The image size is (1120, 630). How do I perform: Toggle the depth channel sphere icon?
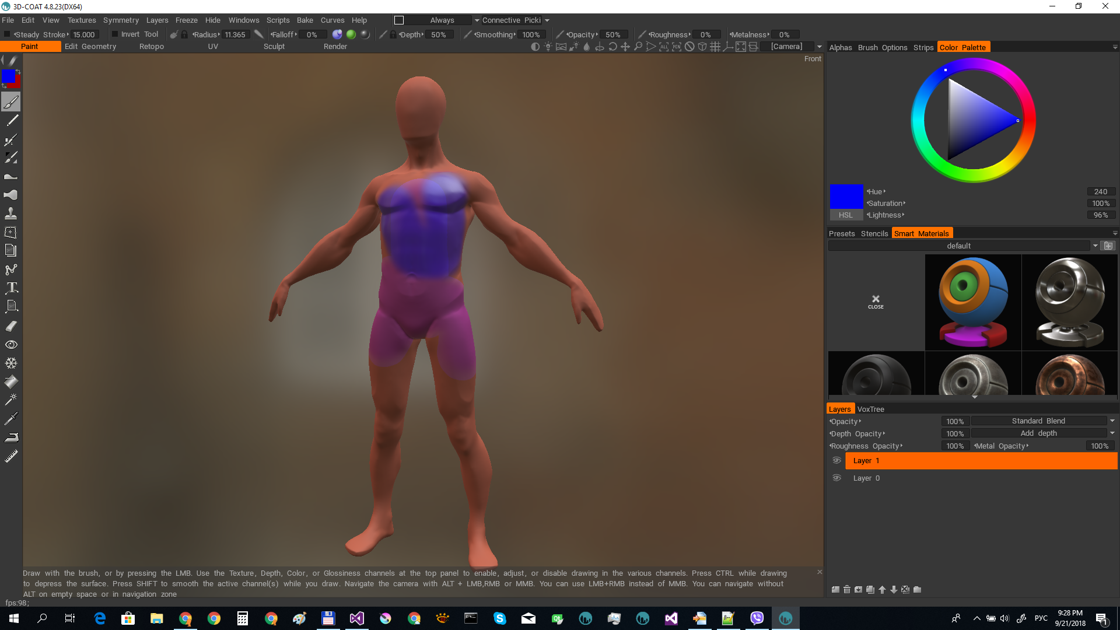point(337,34)
